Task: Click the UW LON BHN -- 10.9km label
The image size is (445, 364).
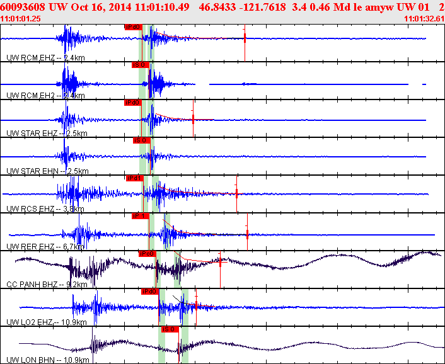Action: [x=48, y=360]
